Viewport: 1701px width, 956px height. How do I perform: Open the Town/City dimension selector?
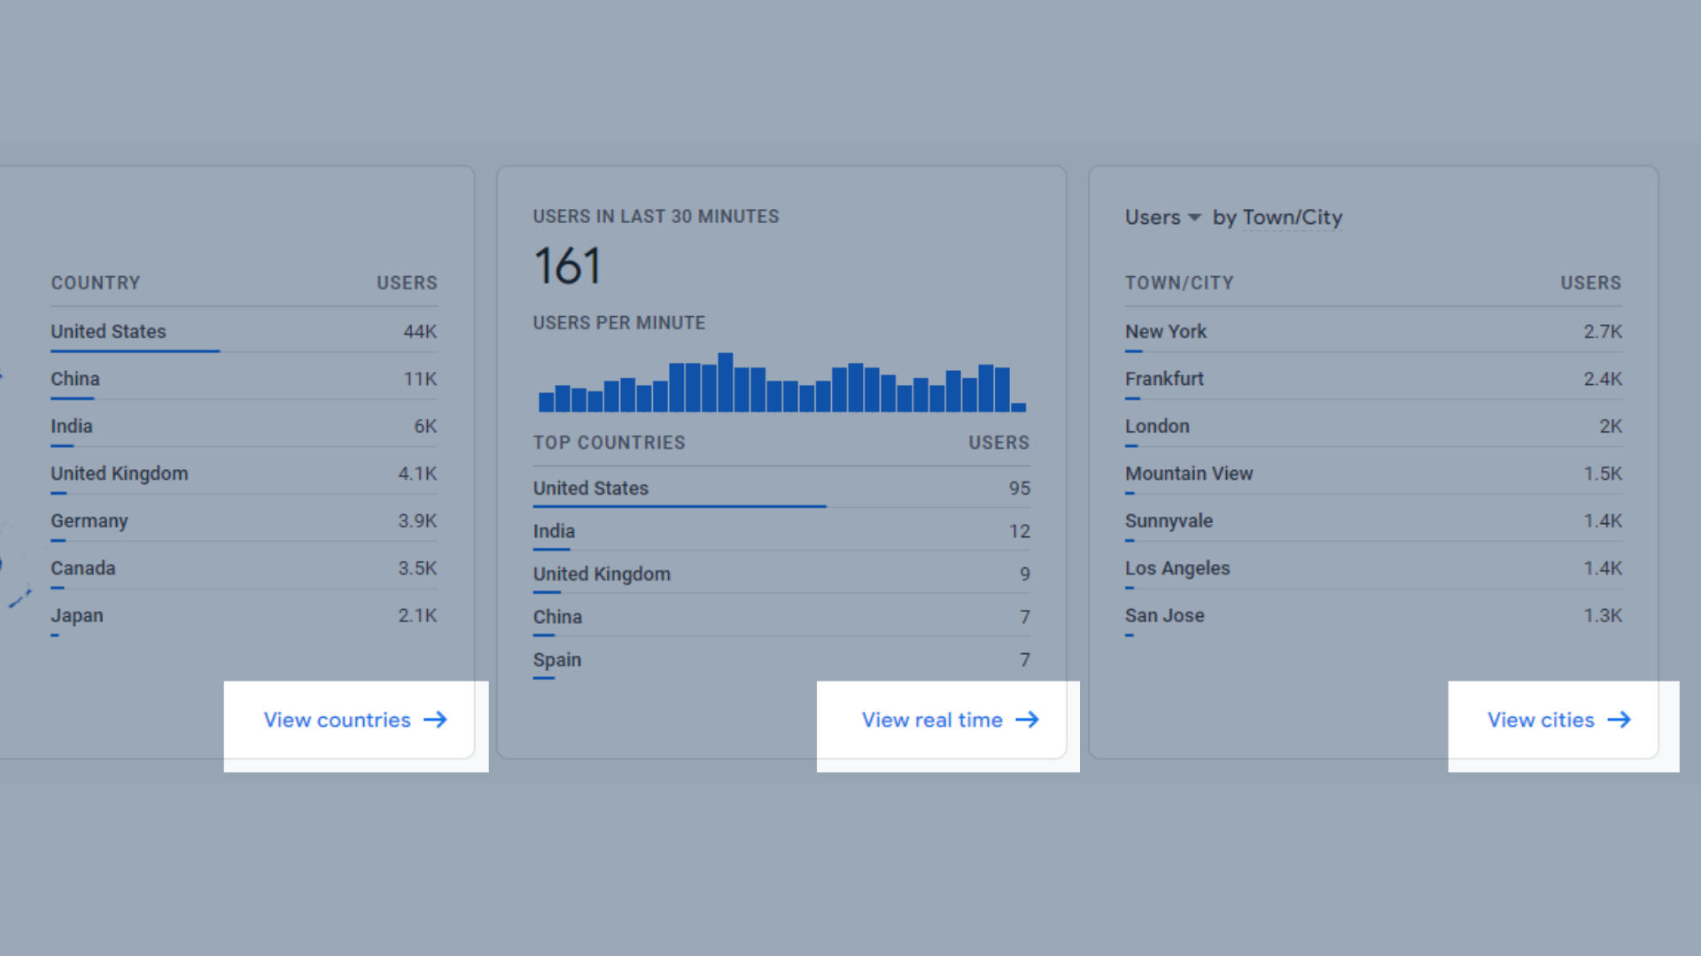tap(1292, 218)
